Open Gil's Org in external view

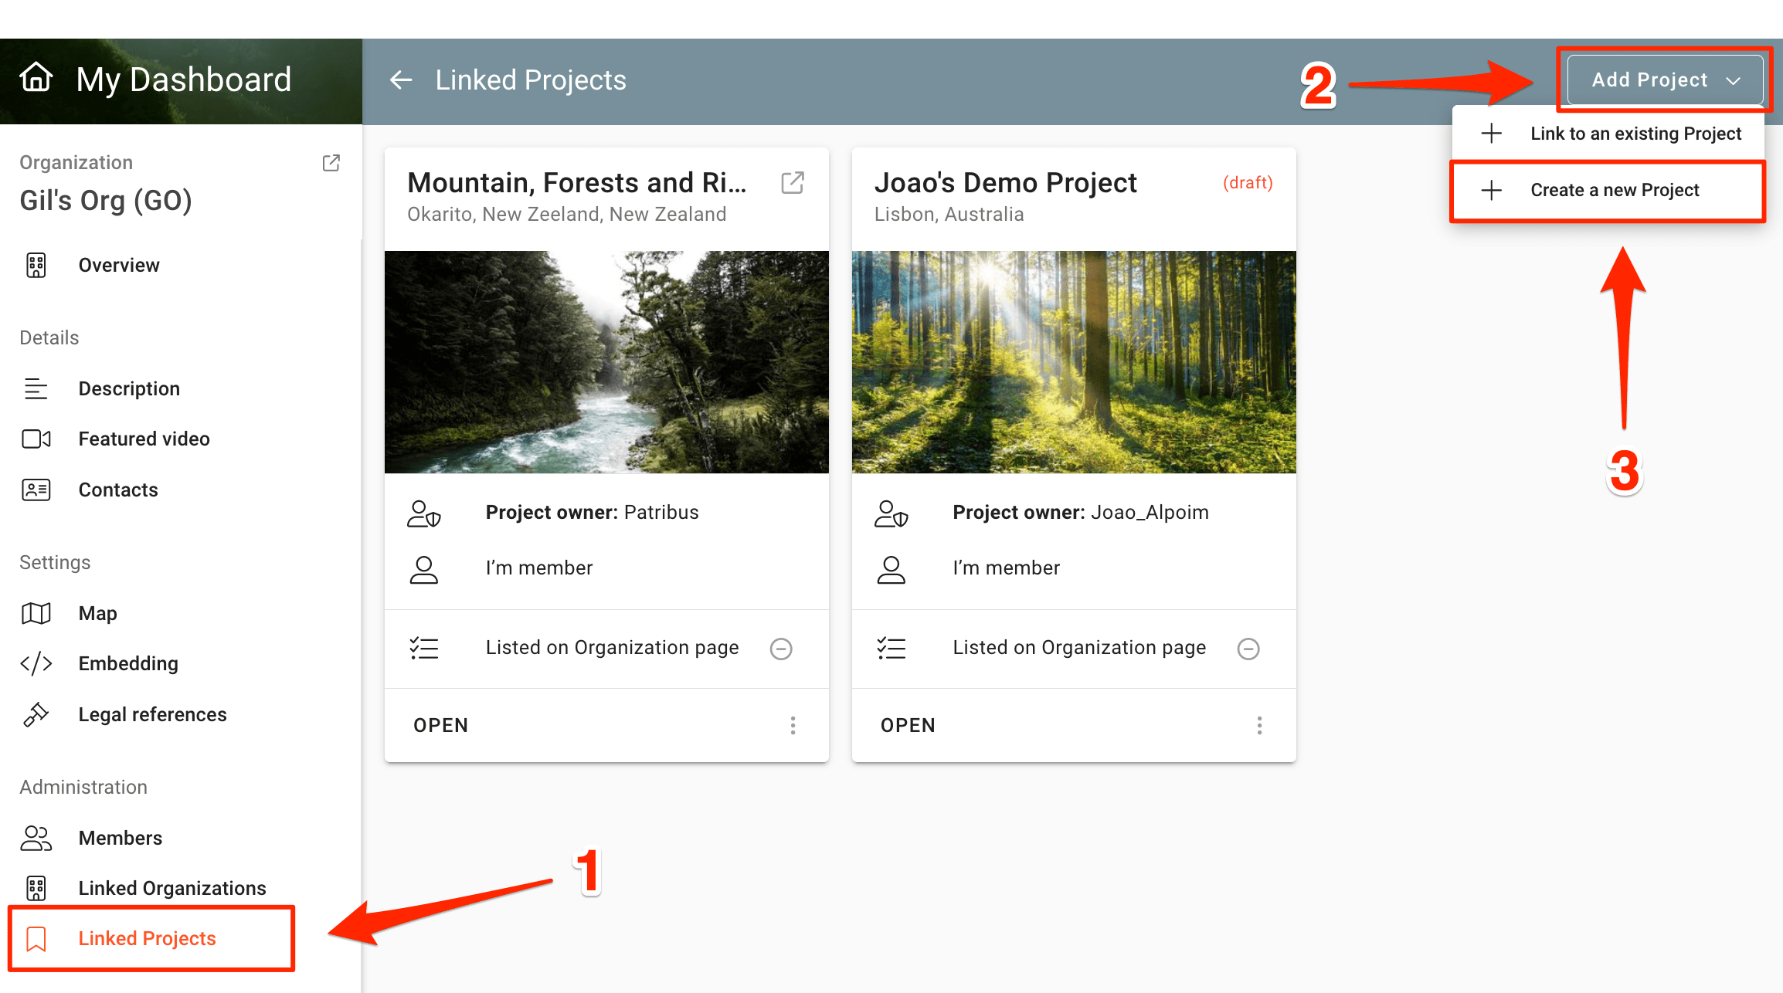(331, 162)
